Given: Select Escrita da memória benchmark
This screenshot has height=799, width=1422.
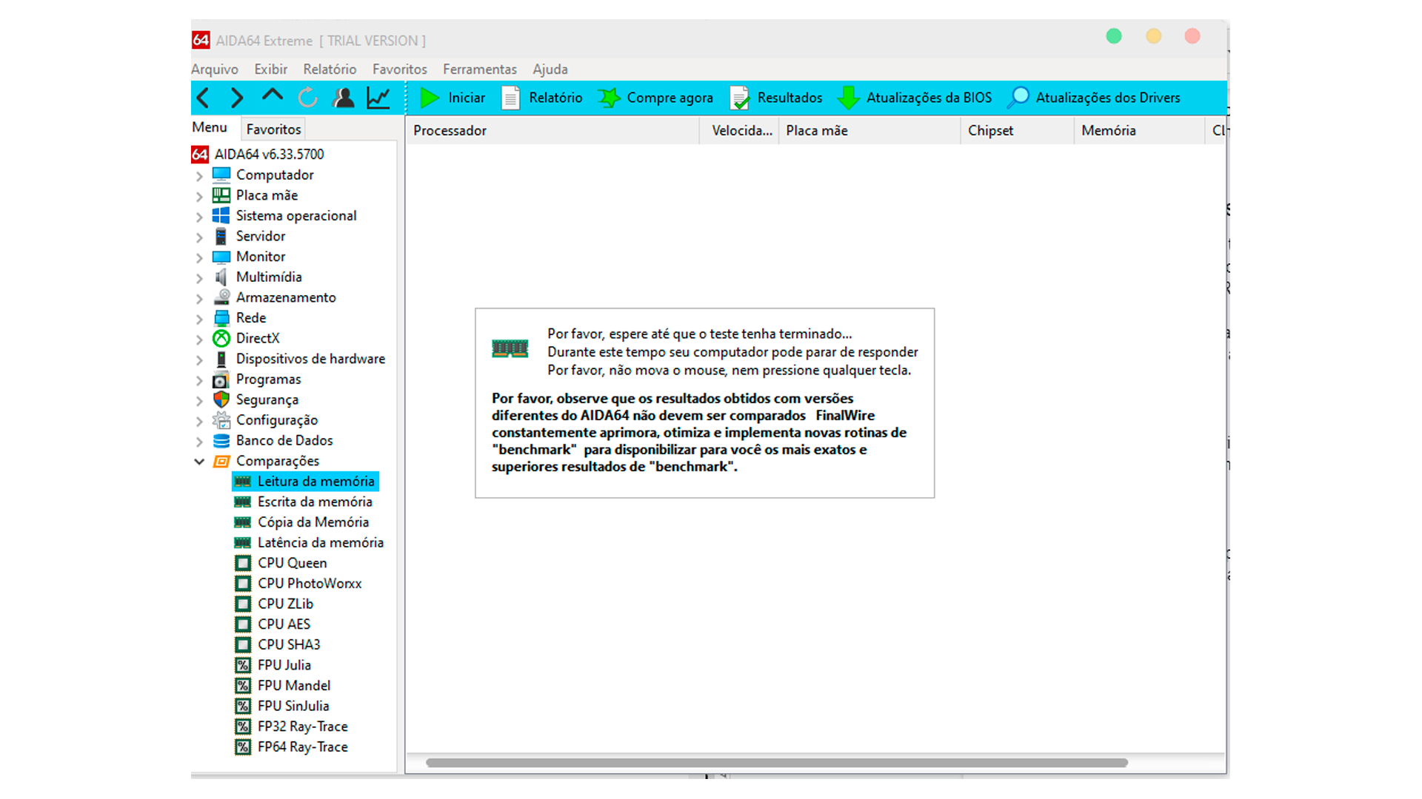Looking at the screenshot, I should coord(304,502).
